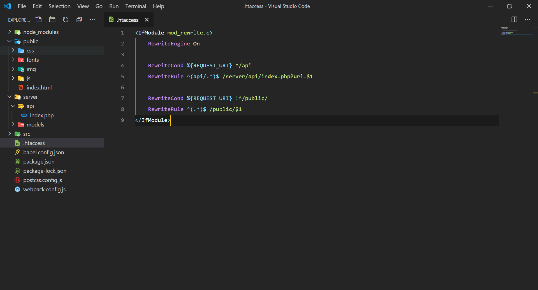Select the .htaccess editor tab

128,20
